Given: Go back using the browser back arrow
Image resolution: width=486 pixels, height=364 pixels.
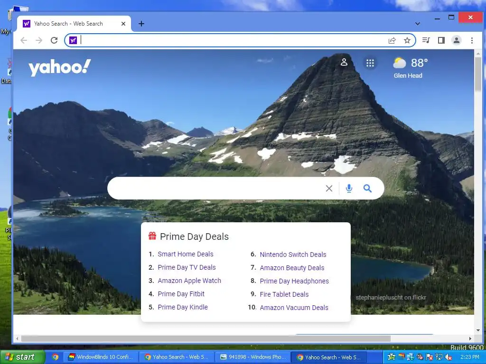Looking at the screenshot, I should click(x=24, y=40).
